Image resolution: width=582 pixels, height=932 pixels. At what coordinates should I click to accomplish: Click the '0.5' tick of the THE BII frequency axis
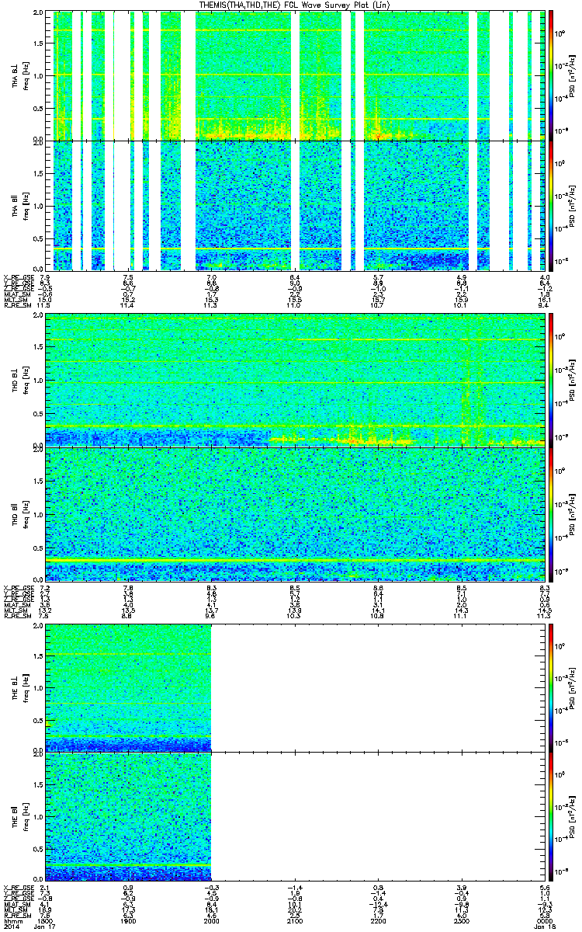coord(38,849)
